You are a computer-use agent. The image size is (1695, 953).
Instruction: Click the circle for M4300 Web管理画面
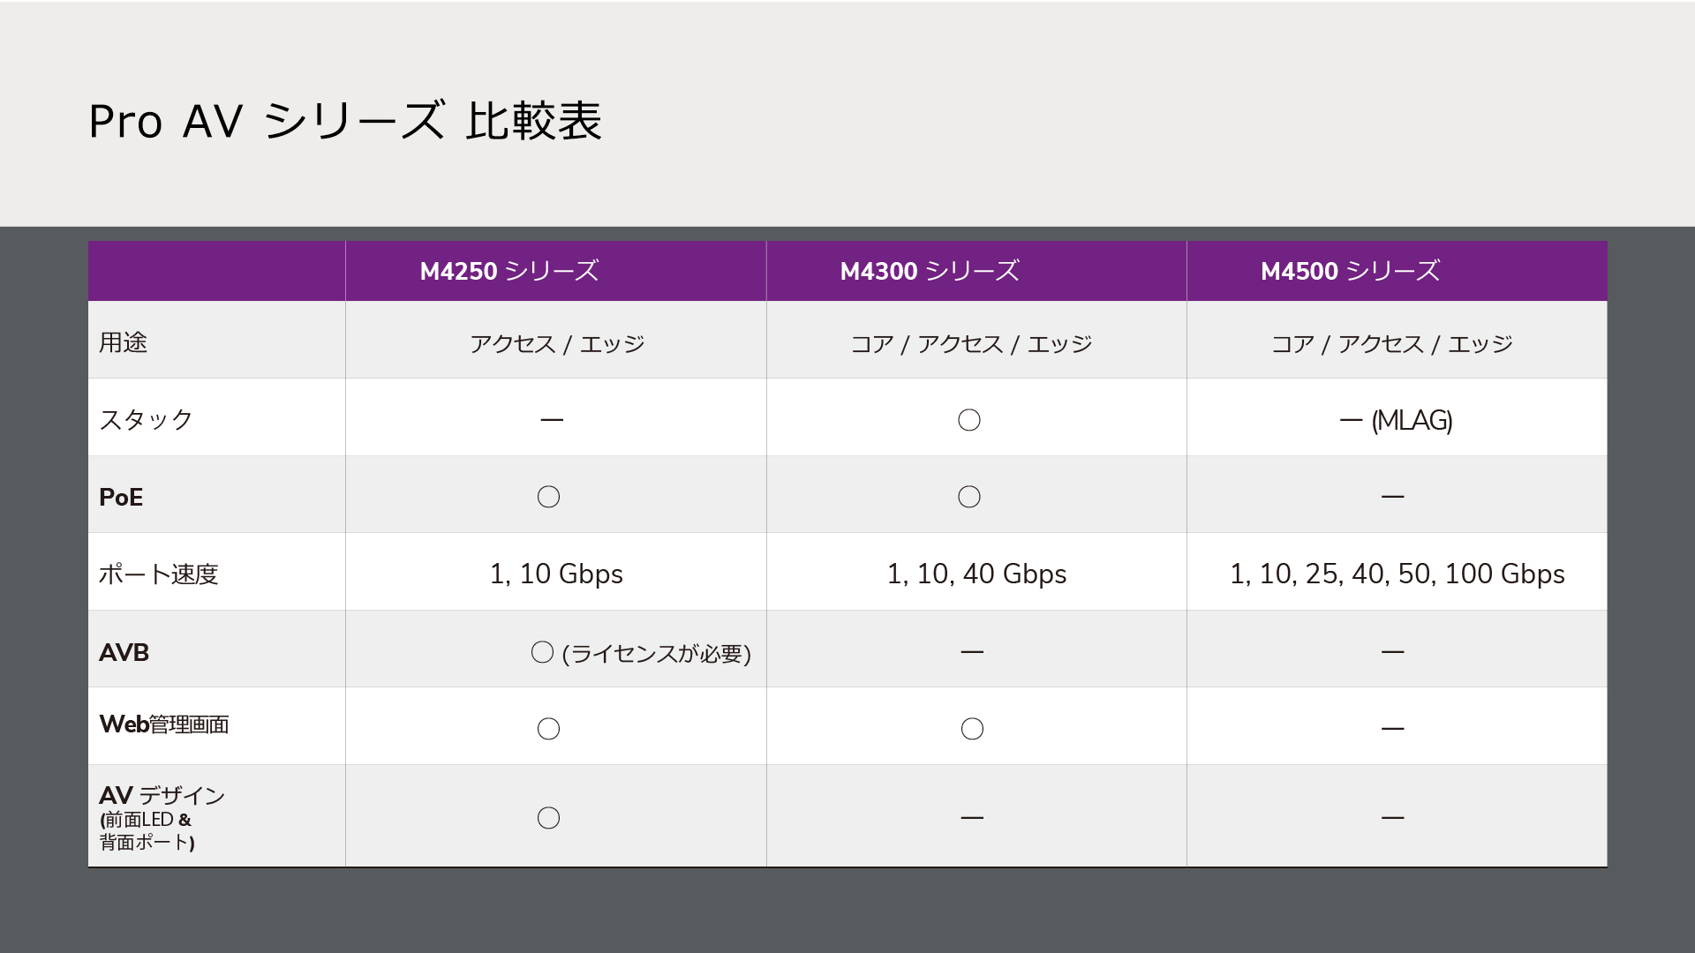[972, 729]
